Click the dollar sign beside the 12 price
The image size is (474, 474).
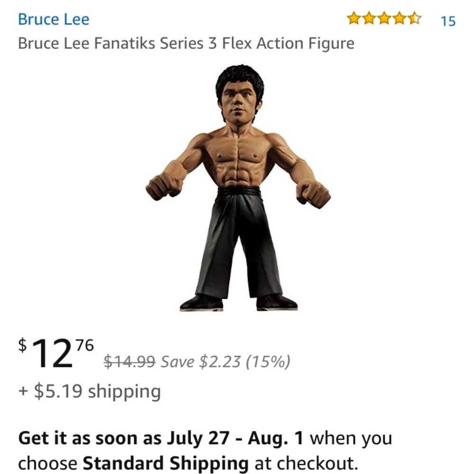pos(23,344)
